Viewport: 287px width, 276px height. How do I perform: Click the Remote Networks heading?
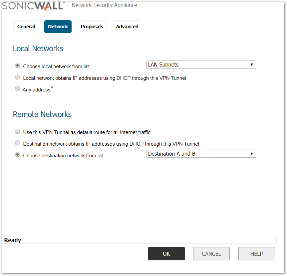(x=42, y=114)
